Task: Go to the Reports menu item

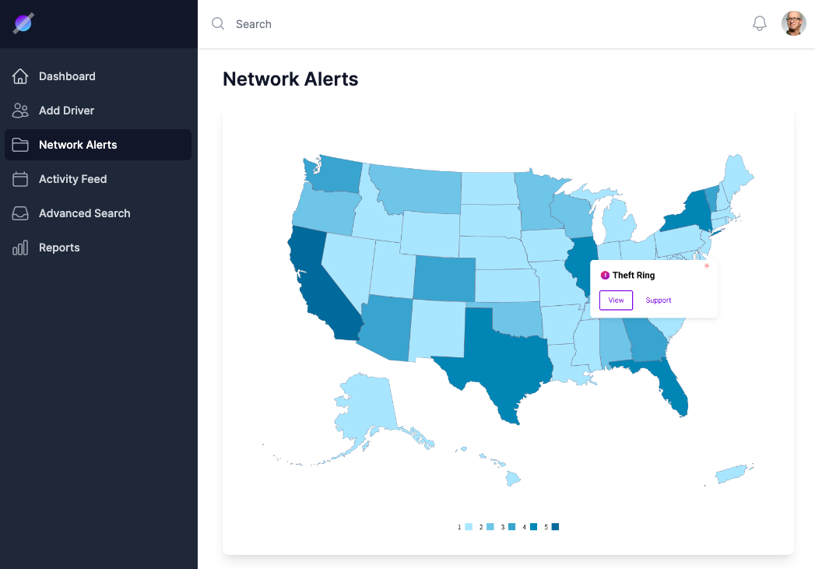Action: pyautogui.click(x=59, y=248)
